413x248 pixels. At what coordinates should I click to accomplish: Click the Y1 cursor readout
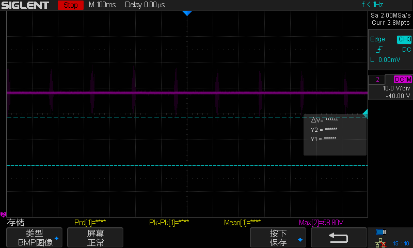coord(323,139)
